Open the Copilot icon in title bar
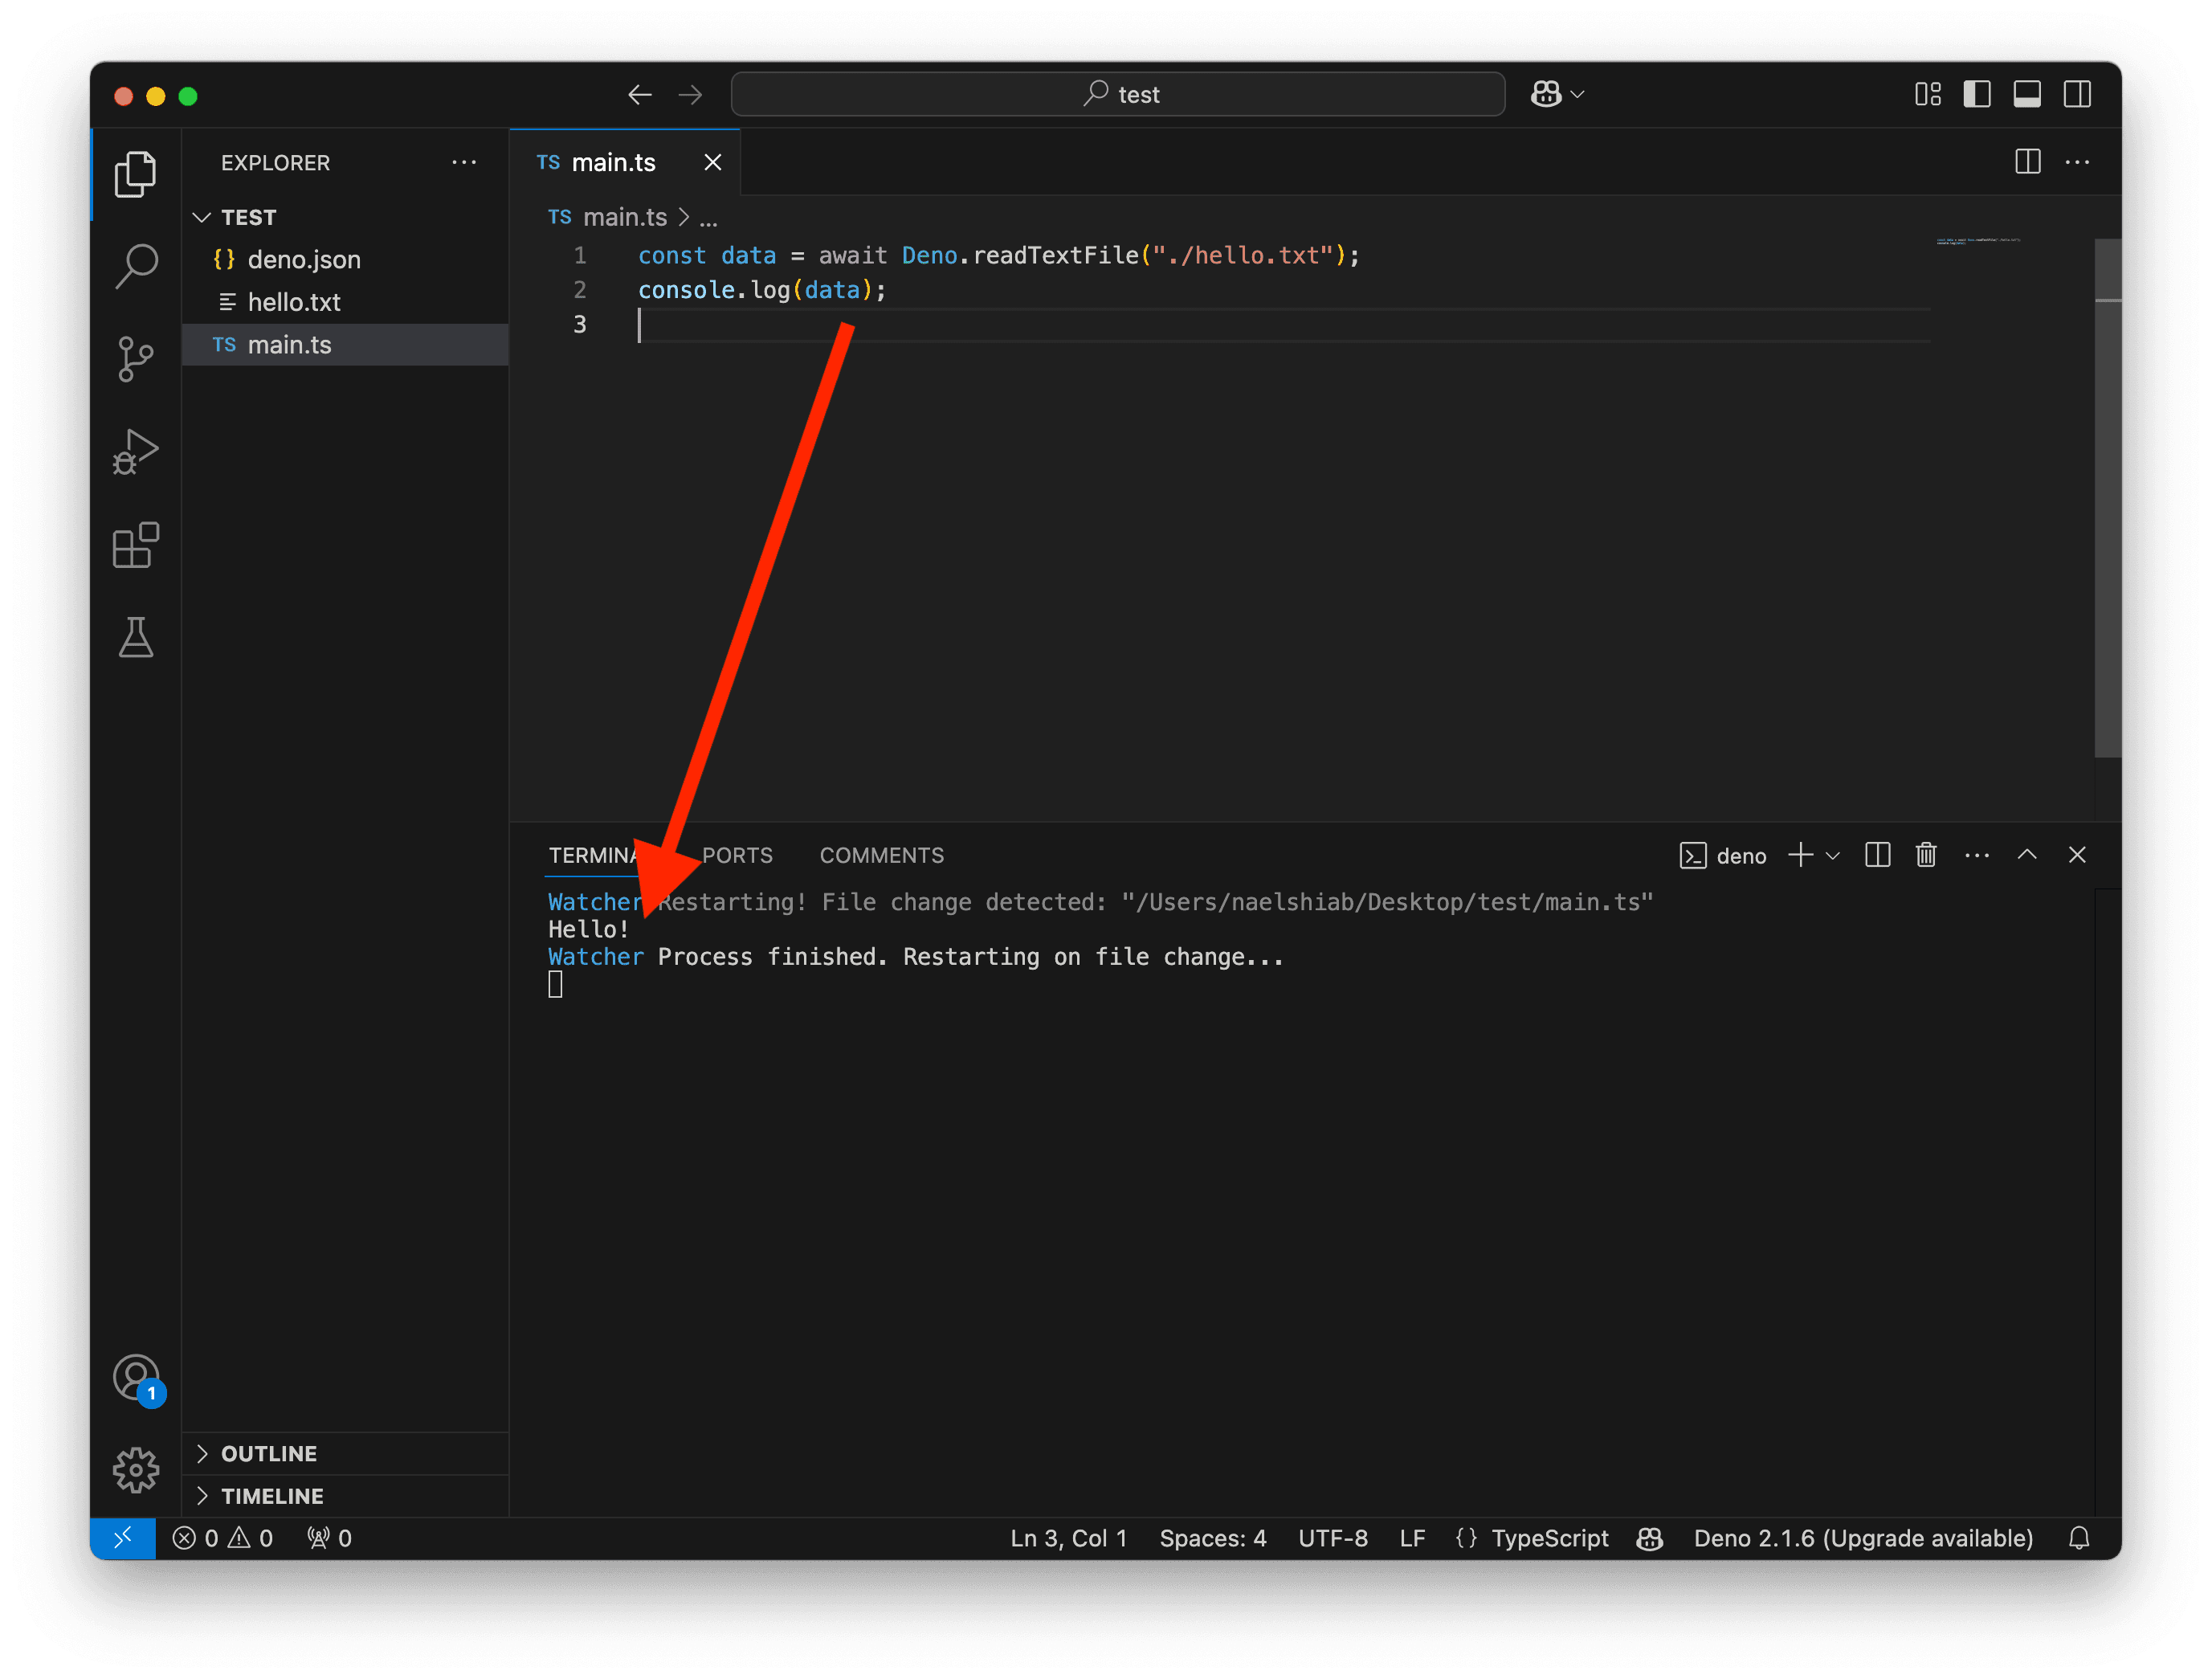The image size is (2212, 1679). click(x=1546, y=94)
